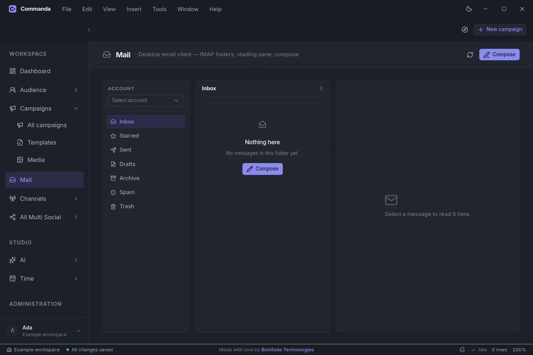Open the Sent folder

[146, 150]
